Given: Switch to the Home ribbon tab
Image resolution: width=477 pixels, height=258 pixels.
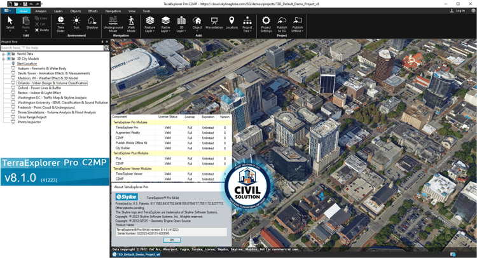Looking at the screenshot, I should tap(23, 11).
